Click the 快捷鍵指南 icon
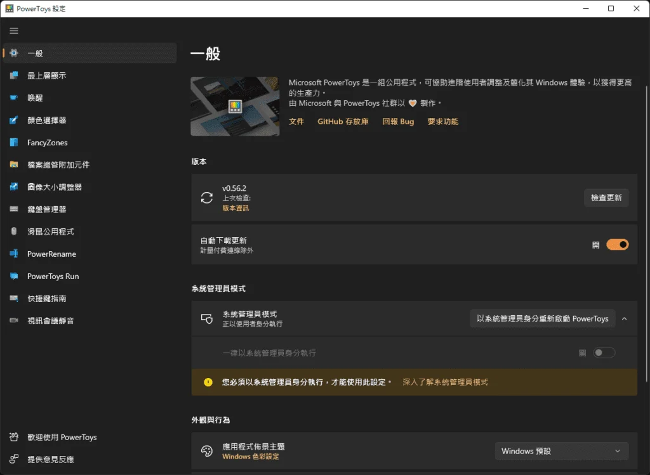Image resolution: width=650 pixels, height=475 pixels. click(14, 298)
